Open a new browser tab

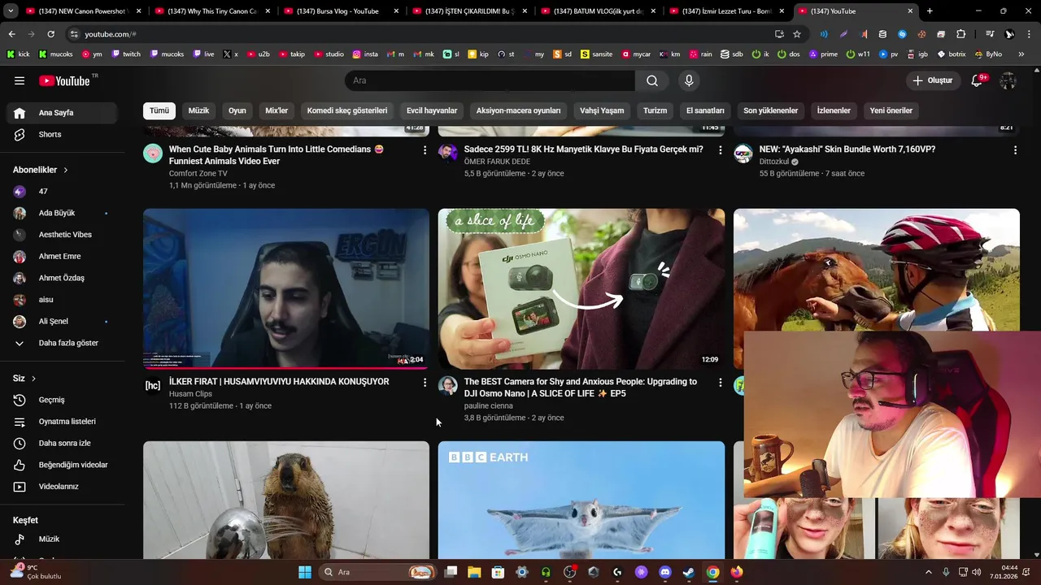tap(930, 11)
